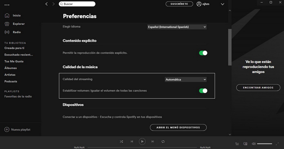Click the shuffle icon in playback bar

click(x=121, y=142)
